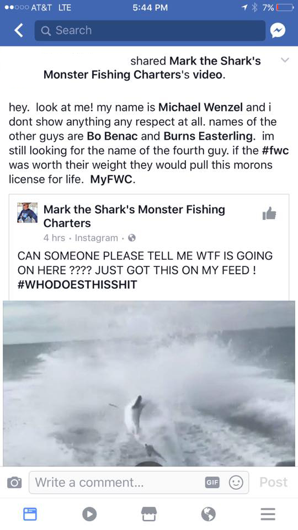The image size is (298, 530).
Task: Open Messenger from the top bar
Action: 278,30
